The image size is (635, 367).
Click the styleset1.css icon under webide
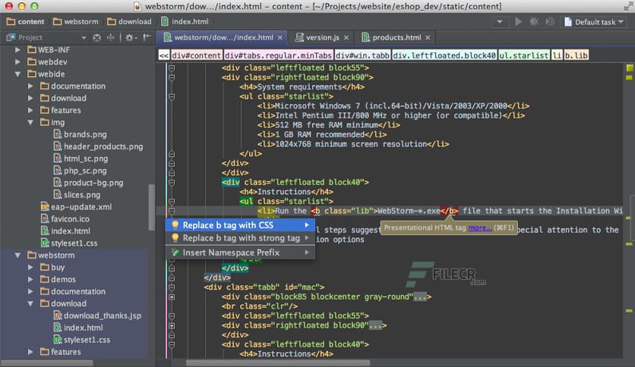tap(45, 243)
